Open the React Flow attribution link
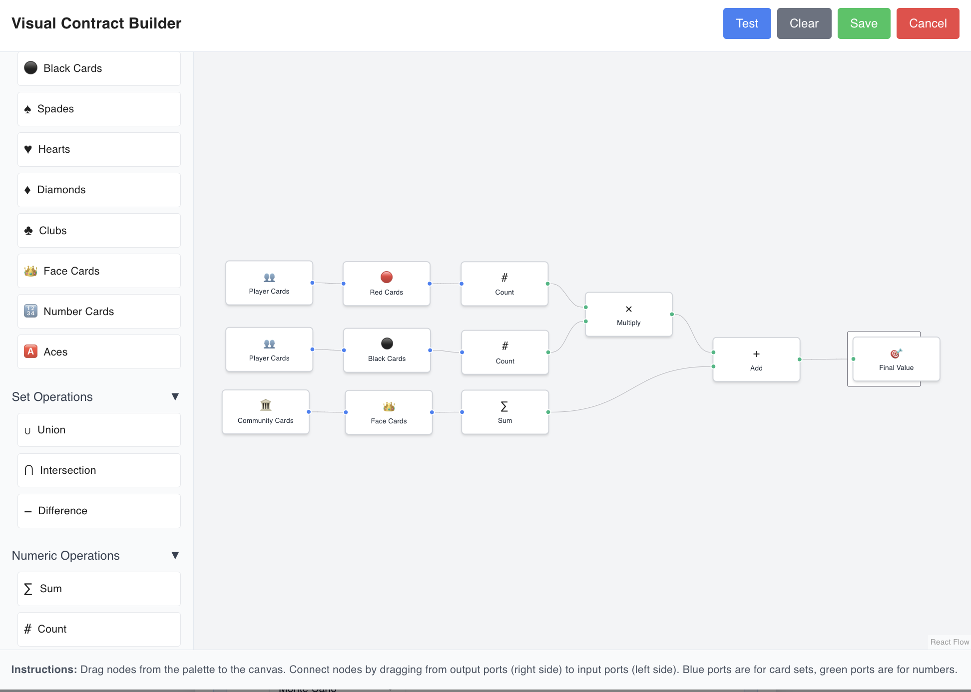 [x=949, y=642]
